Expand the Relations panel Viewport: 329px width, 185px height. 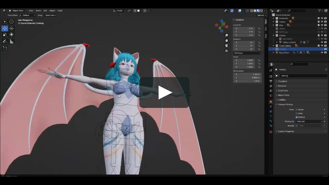(301, 86)
